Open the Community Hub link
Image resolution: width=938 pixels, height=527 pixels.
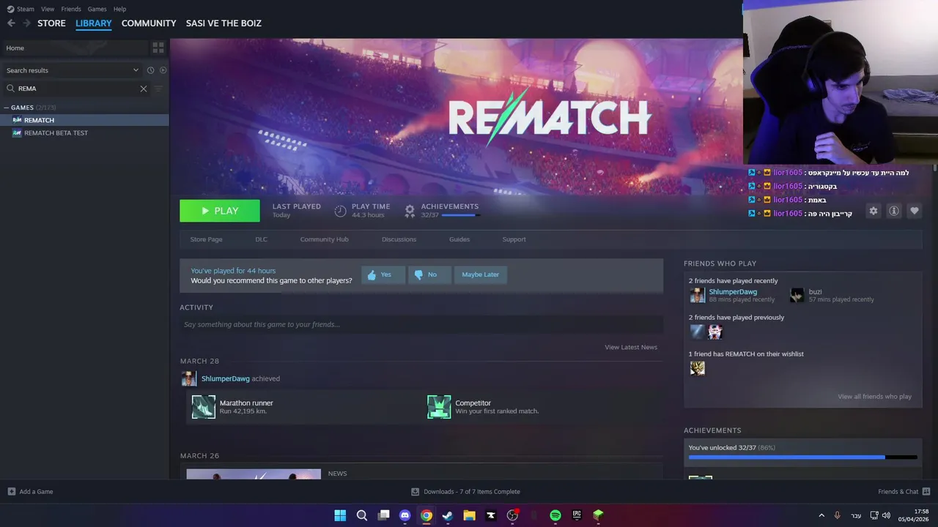tap(324, 239)
